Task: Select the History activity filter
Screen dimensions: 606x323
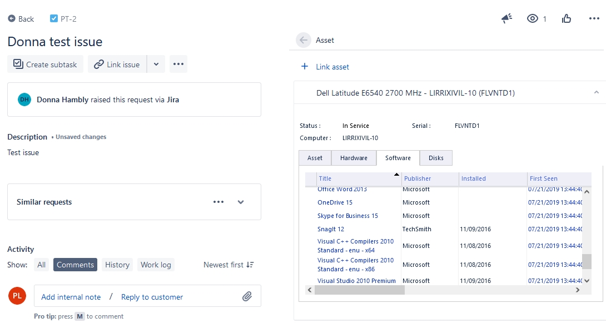Action: (x=117, y=265)
